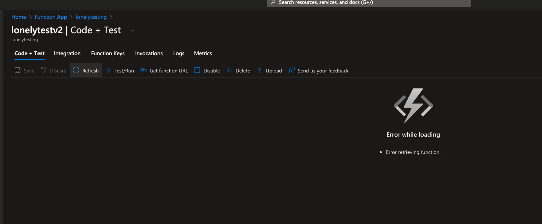
Task: Go to the Invocations tab
Action: [149, 53]
